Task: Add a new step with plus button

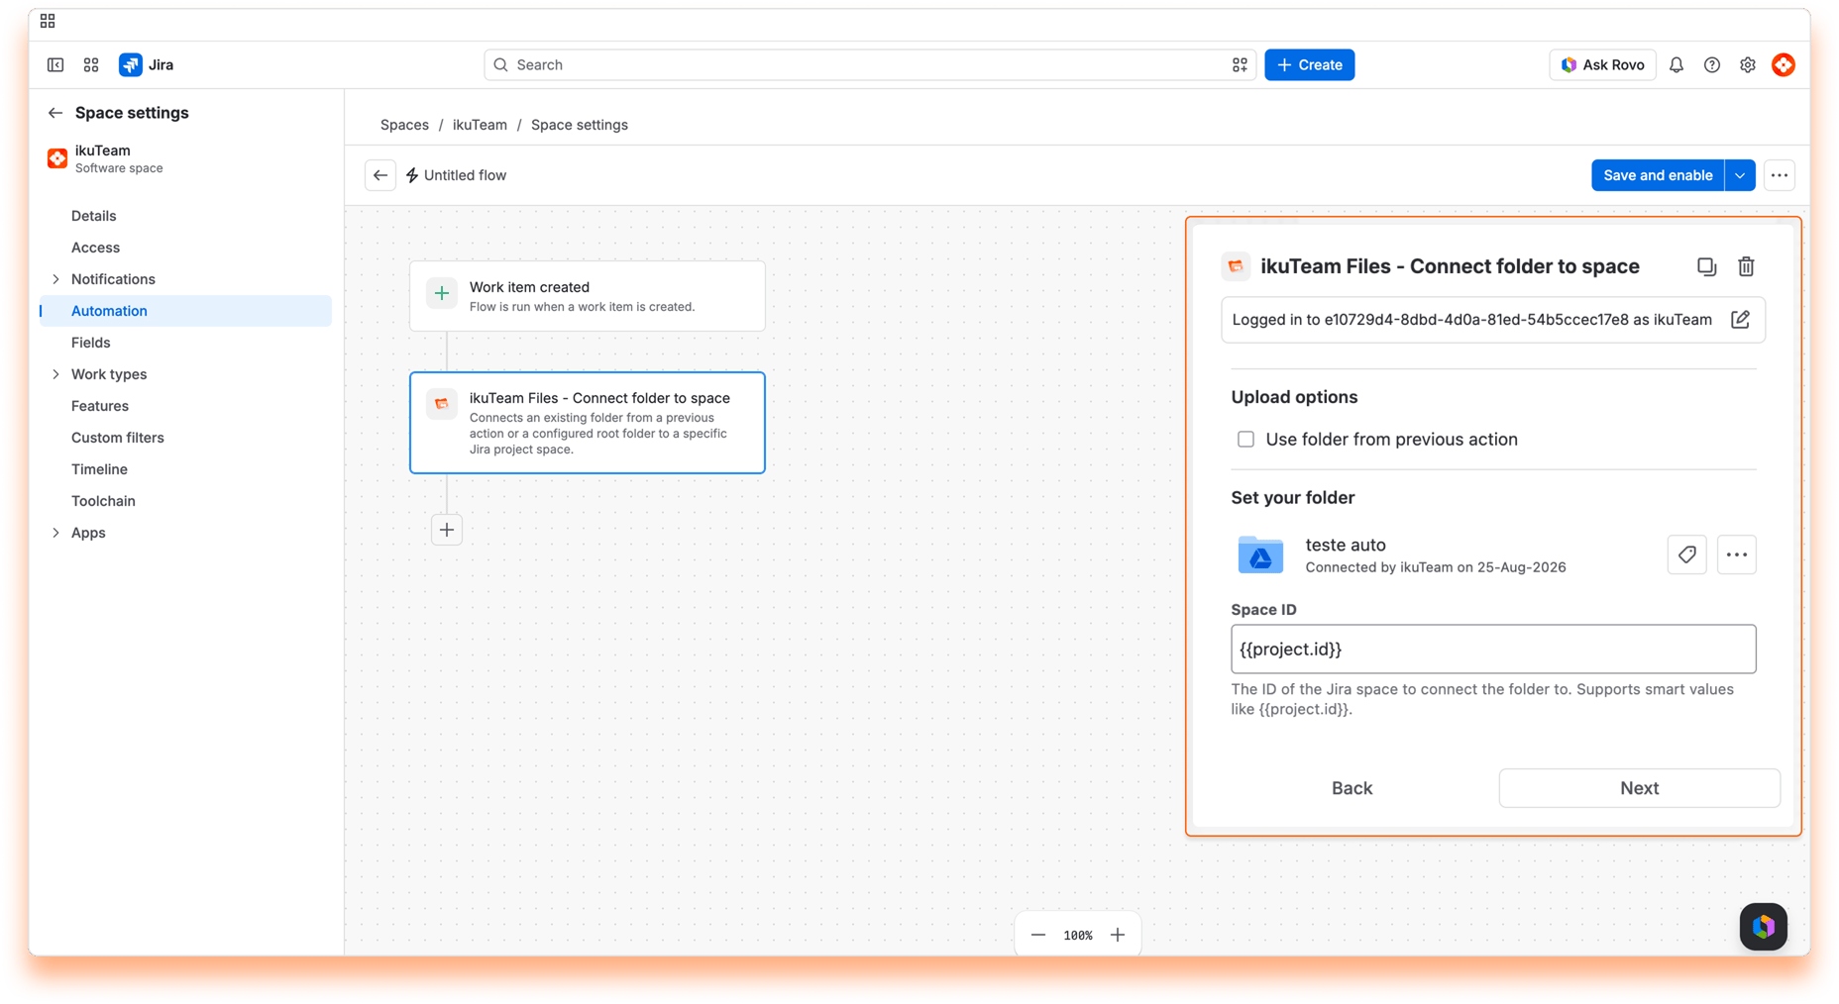Action: (x=447, y=530)
